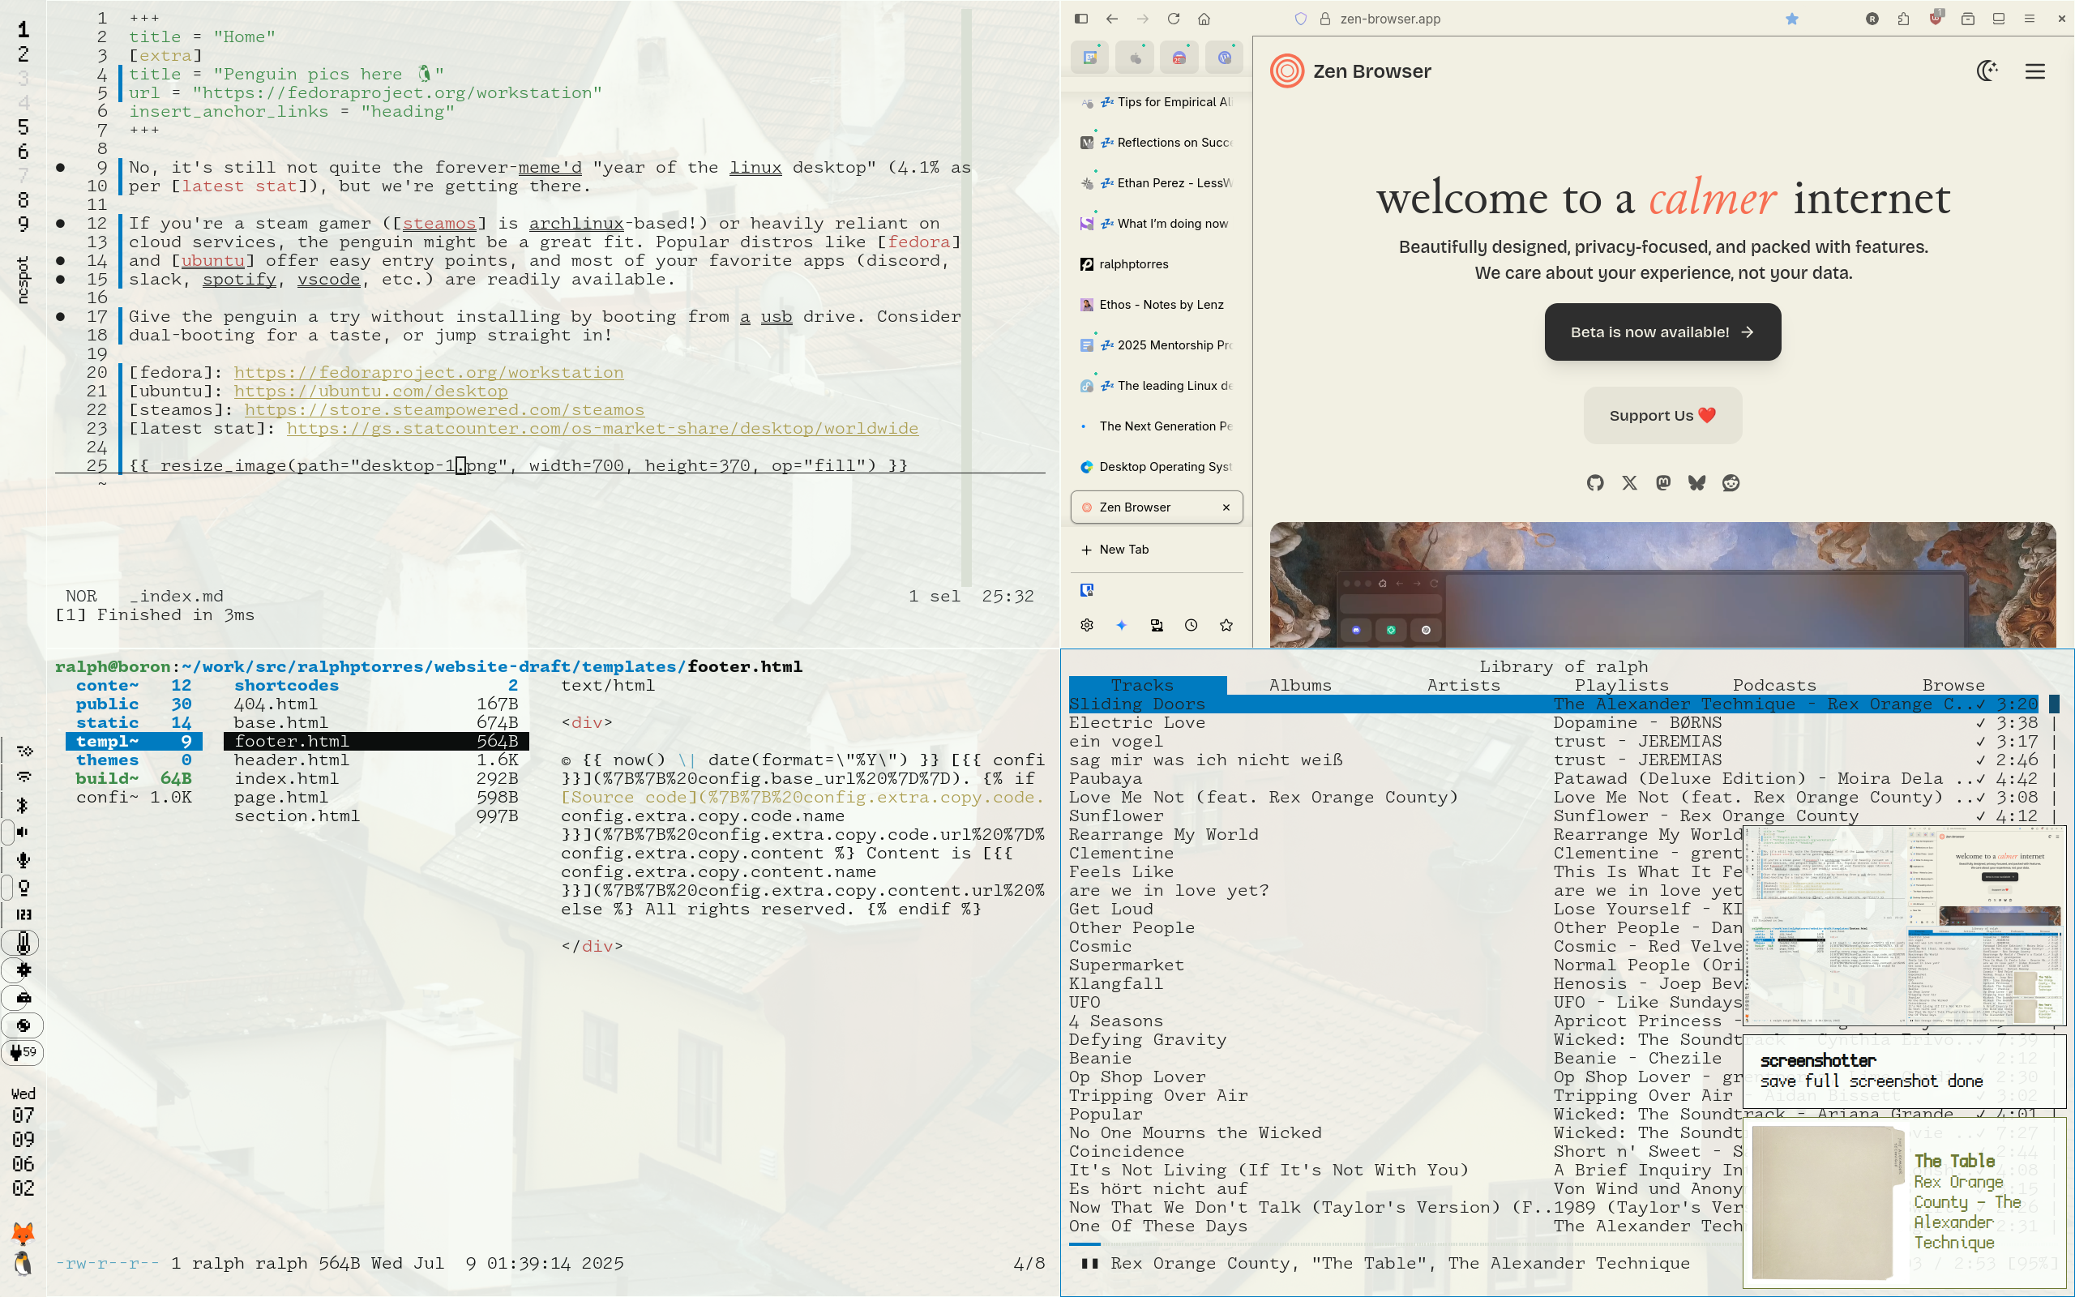This screenshot has width=2075, height=1297.
Task: Select the Playlists tab in ncspot
Action: [1621, 686]
